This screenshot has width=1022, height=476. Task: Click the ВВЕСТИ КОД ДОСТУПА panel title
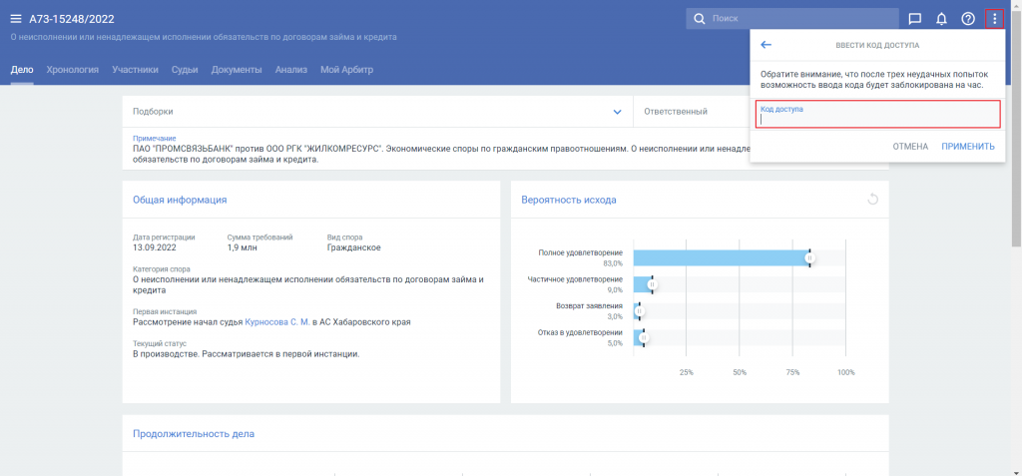pyautogui.click(x=877, y=46)
